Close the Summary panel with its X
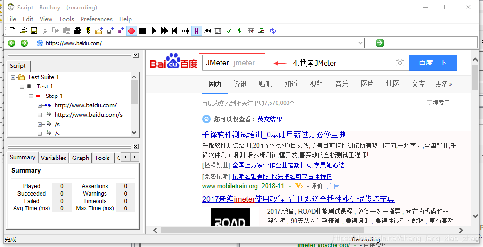The width and height of the screenshot is (483, 247). (x=136, y=147)
